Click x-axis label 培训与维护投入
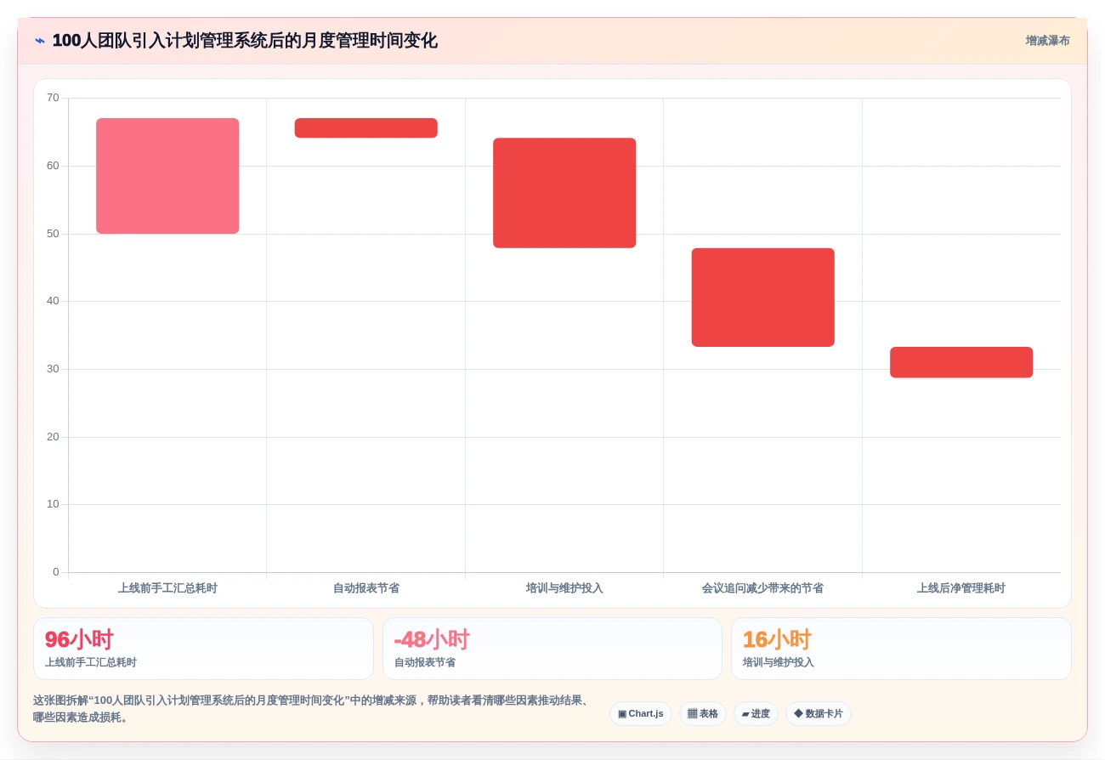This screenshot has height=760, width=1105. coord(564,587)
